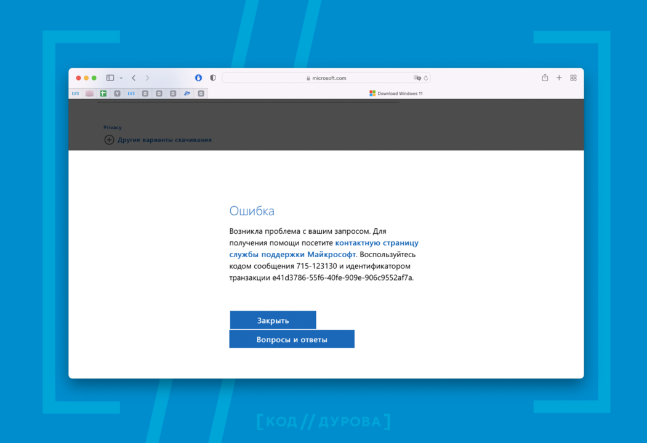Image resolution: width=647 pixels, height=443 pixels.
Task: Reload the page via the refresh icon
Action: pos(426,78)
